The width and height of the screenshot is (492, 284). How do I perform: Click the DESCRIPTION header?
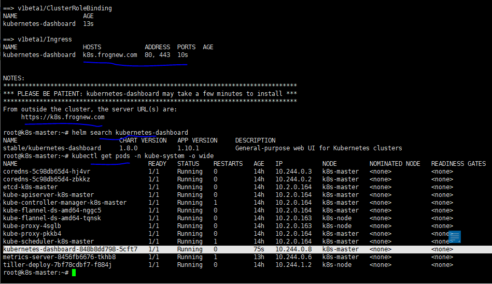coord(256,140)
